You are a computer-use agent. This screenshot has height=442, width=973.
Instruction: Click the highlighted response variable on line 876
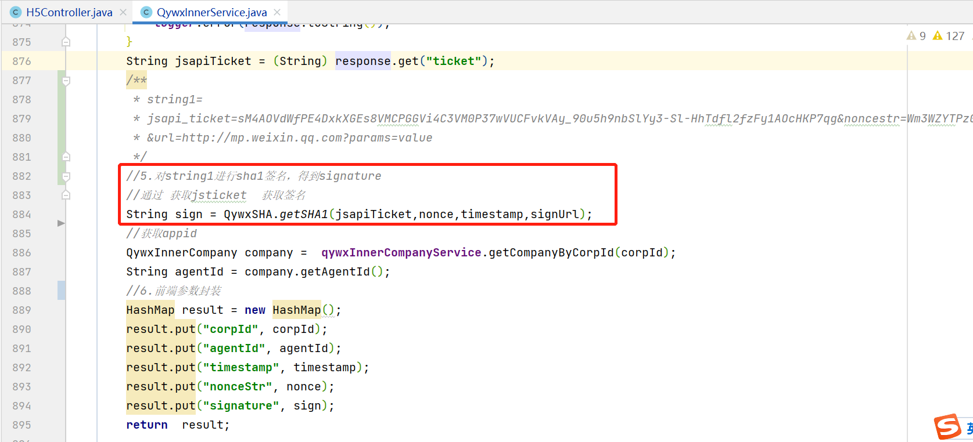pos(363,61)
